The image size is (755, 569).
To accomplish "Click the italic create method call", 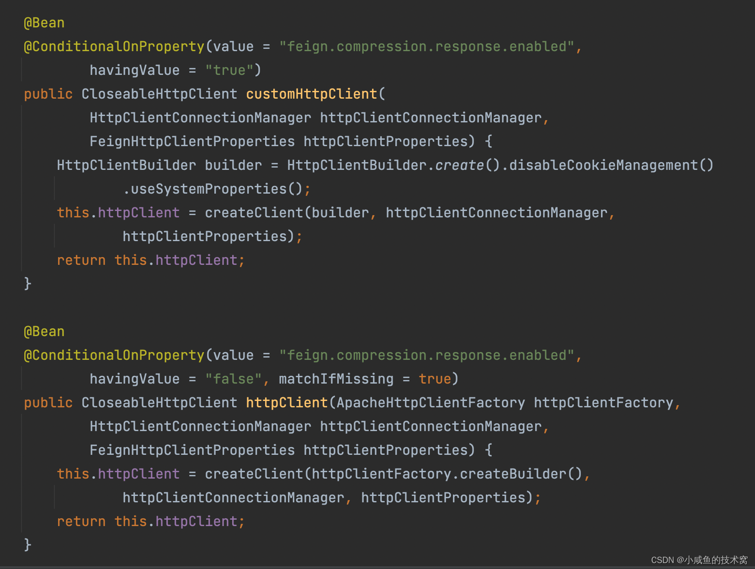I will [459, 165].
